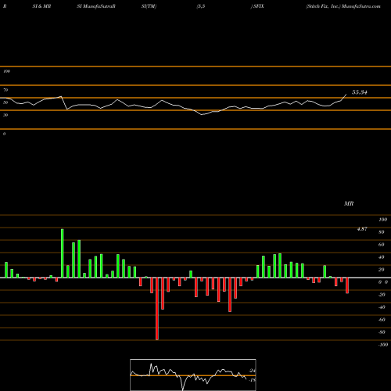Click the MunafaSutra.com header text
Screen dimensions: 391x391
[x=361, y=6]
